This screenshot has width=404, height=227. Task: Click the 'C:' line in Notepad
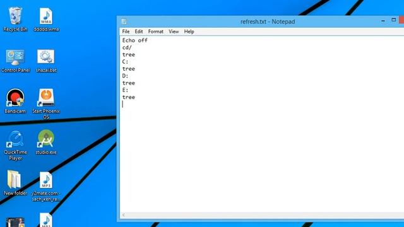coord(125,62)
